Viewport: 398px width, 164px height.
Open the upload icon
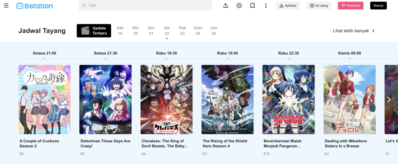point(226,5)
